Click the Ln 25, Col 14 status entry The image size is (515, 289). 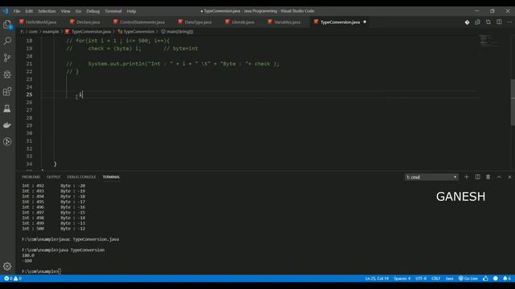click(377, 279)
